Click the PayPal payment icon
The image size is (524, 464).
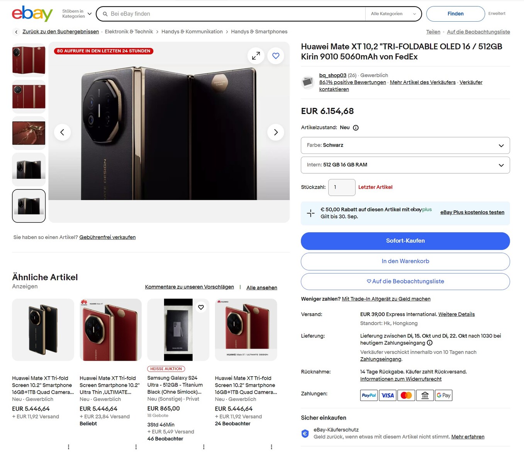[x=369, y=395]
